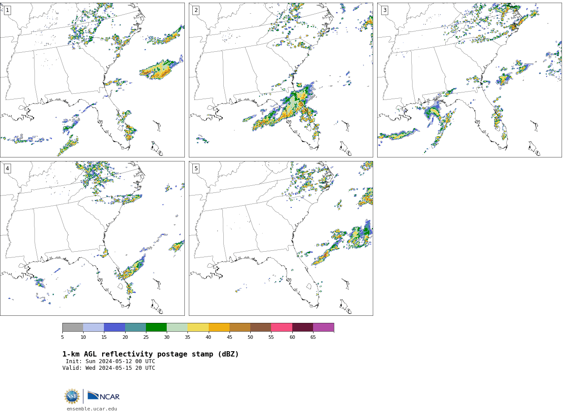Click the colorbar tick label 50

(250, 337)
